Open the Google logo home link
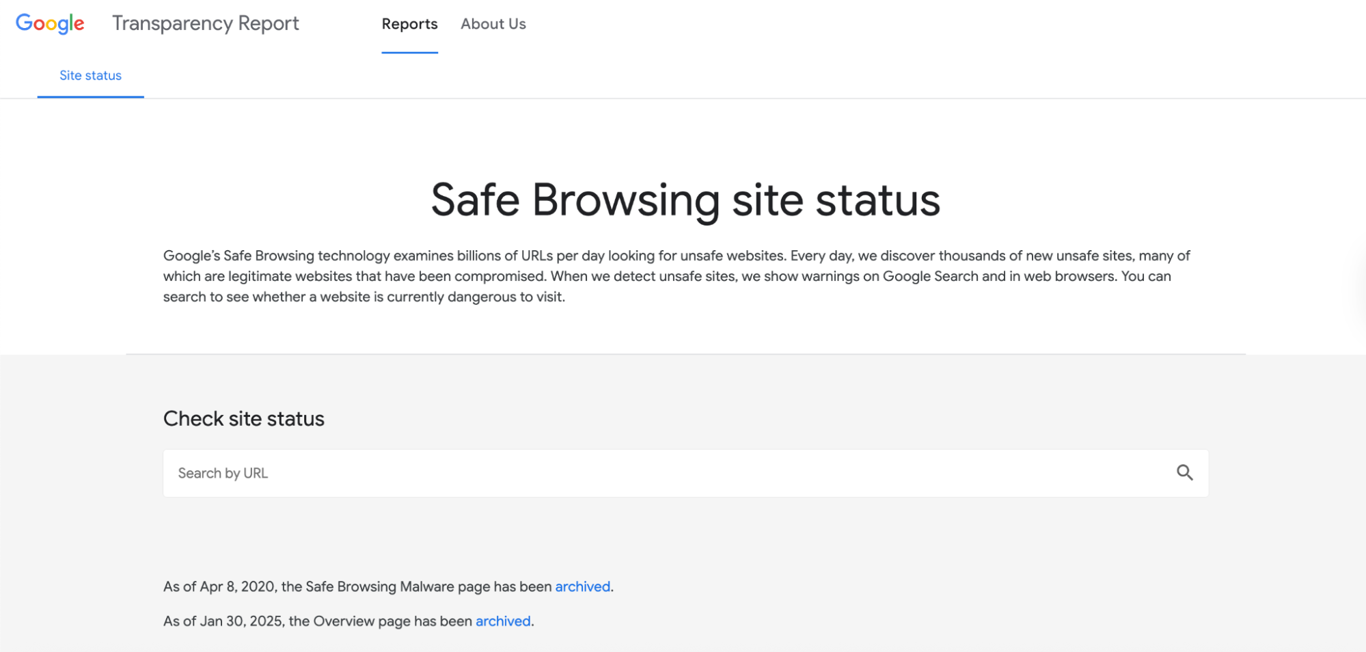The image size is (1366, 652). point(50,24)
